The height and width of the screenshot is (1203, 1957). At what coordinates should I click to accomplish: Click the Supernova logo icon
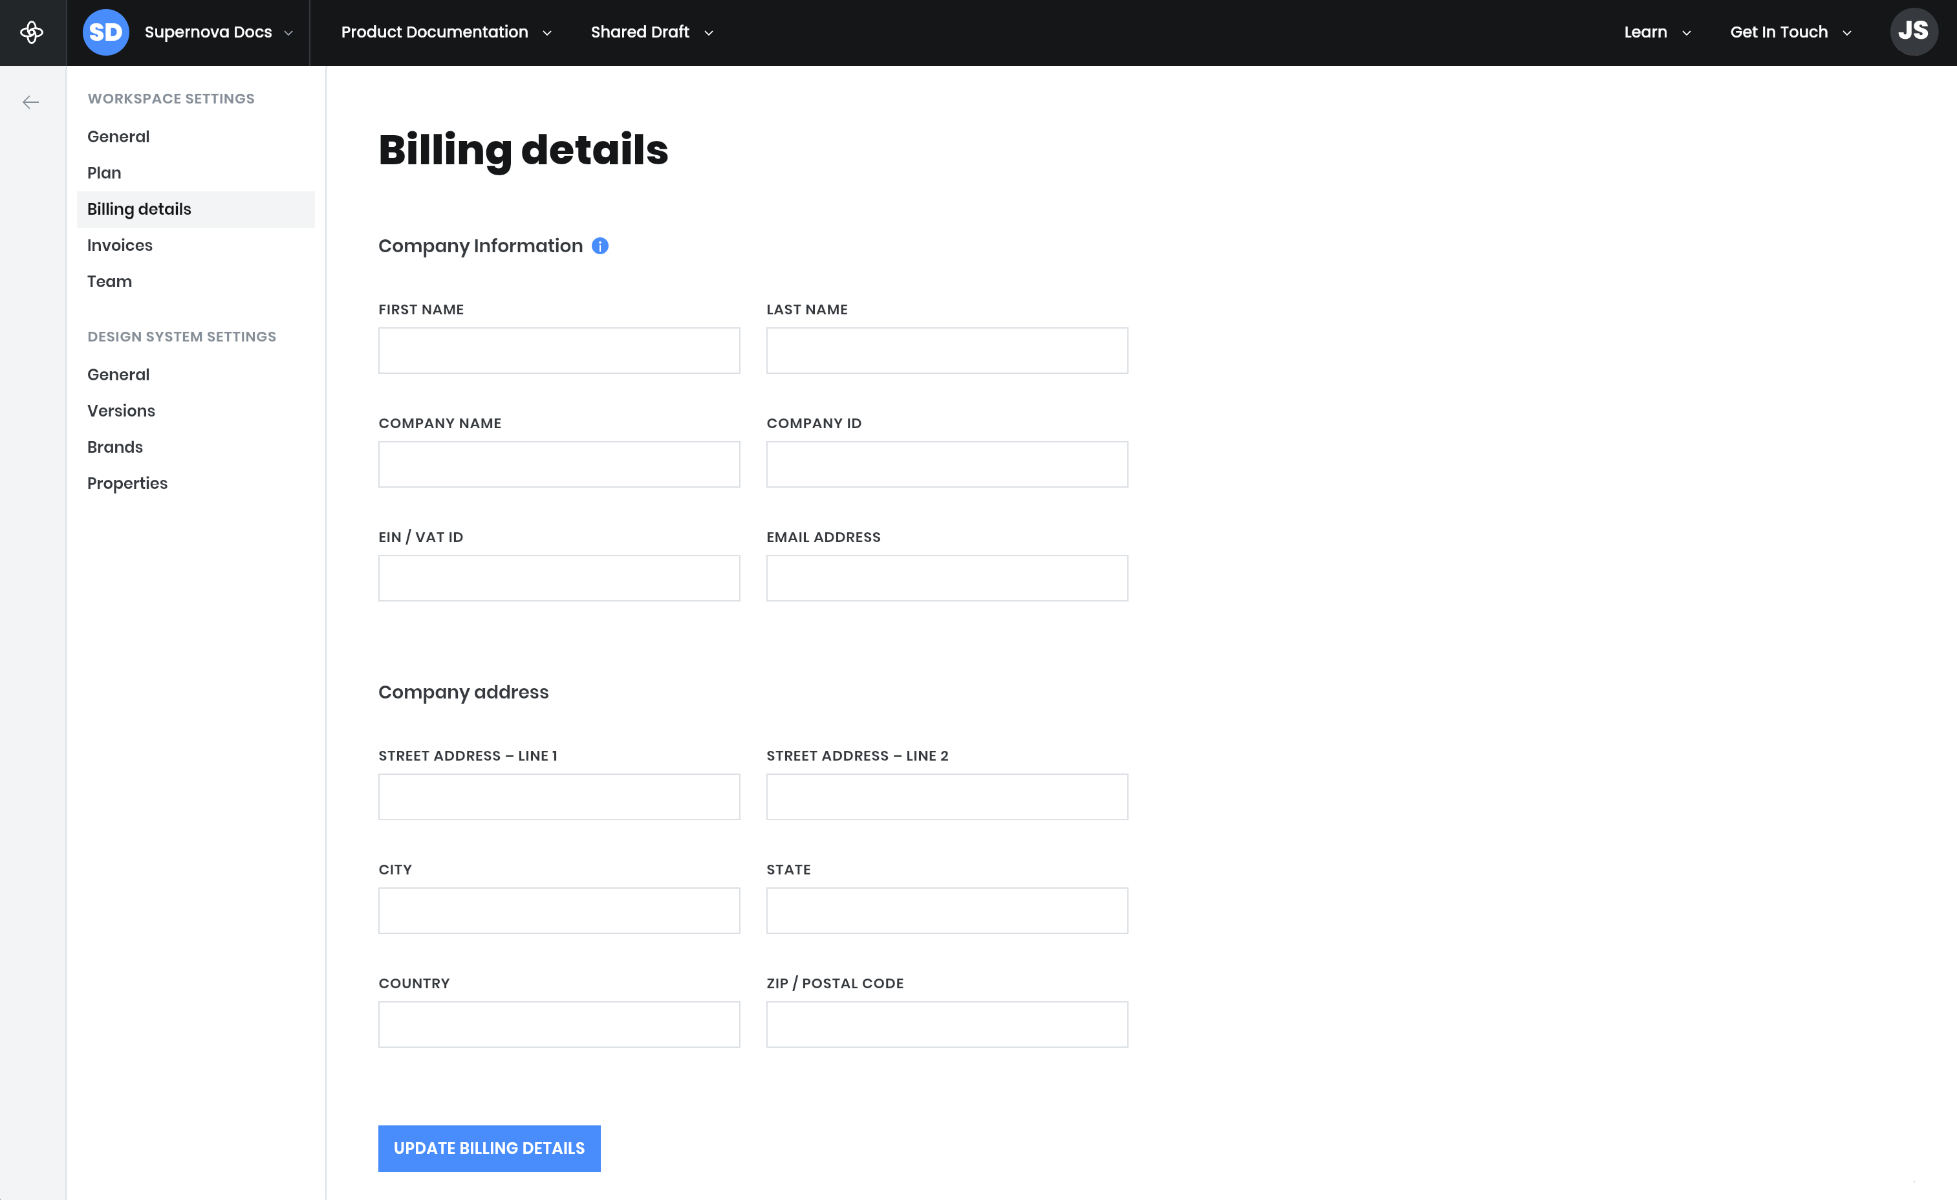tap(32, 32)
